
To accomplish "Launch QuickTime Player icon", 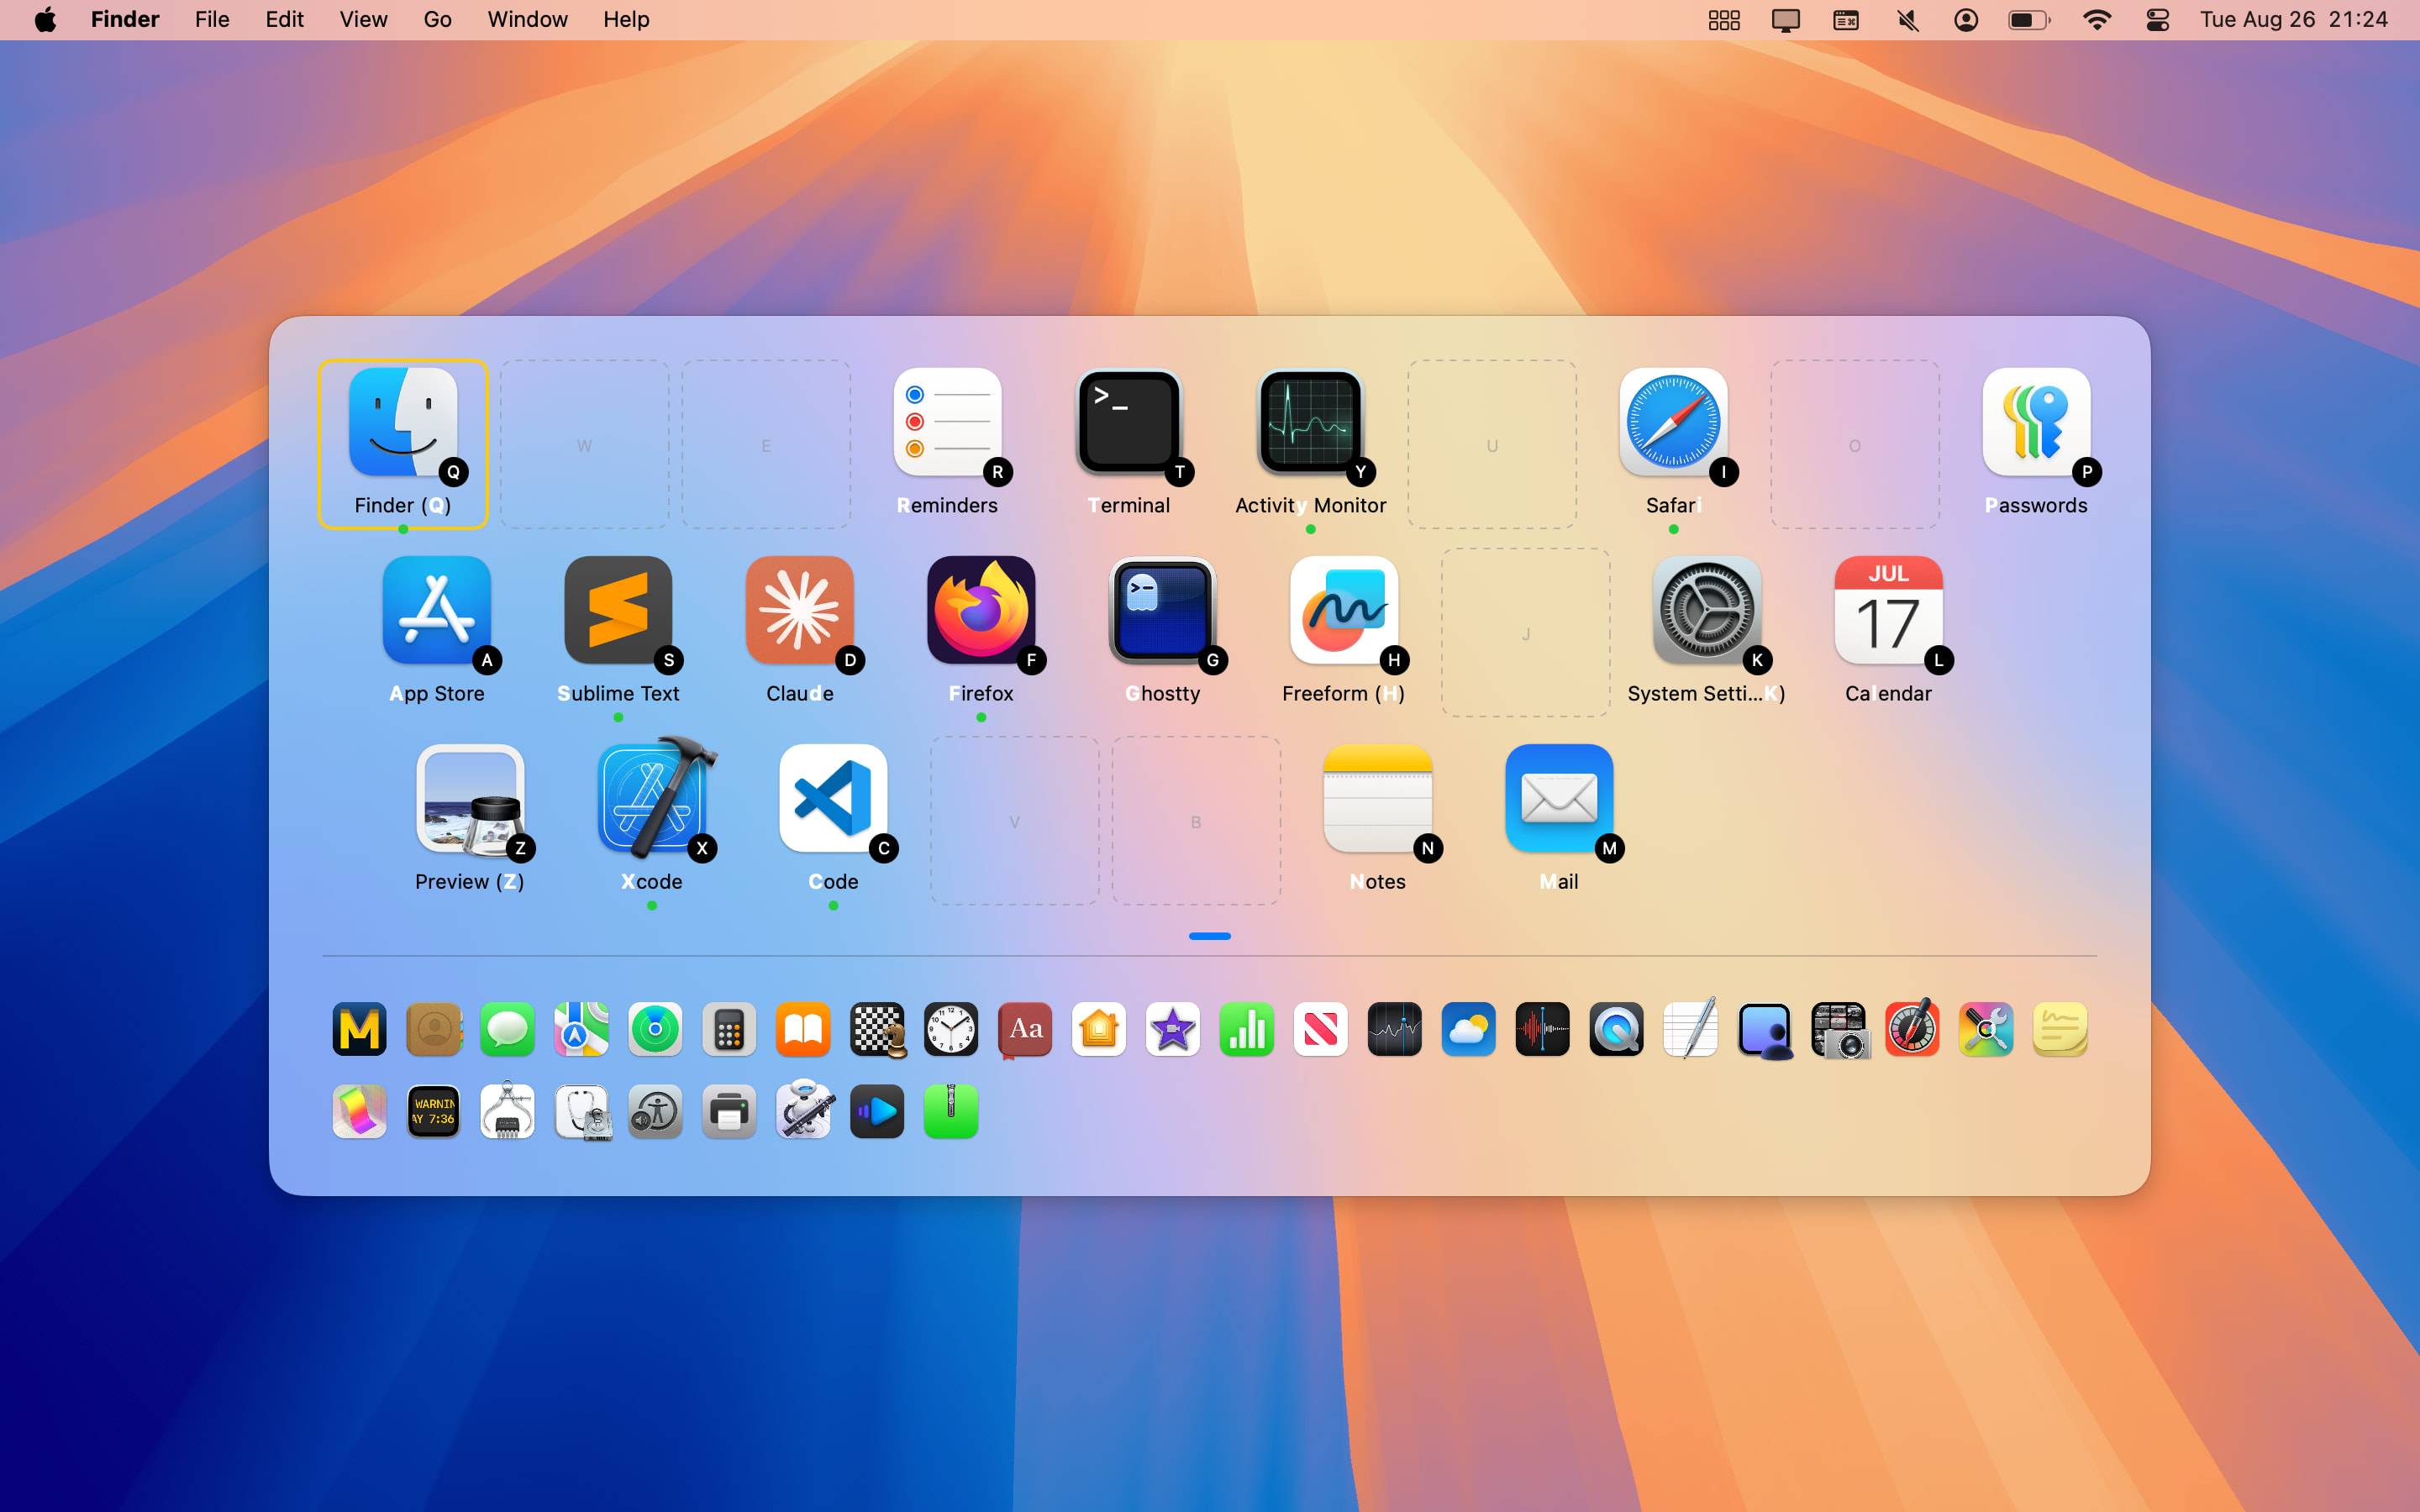I will click(x=1616, y=1029).
